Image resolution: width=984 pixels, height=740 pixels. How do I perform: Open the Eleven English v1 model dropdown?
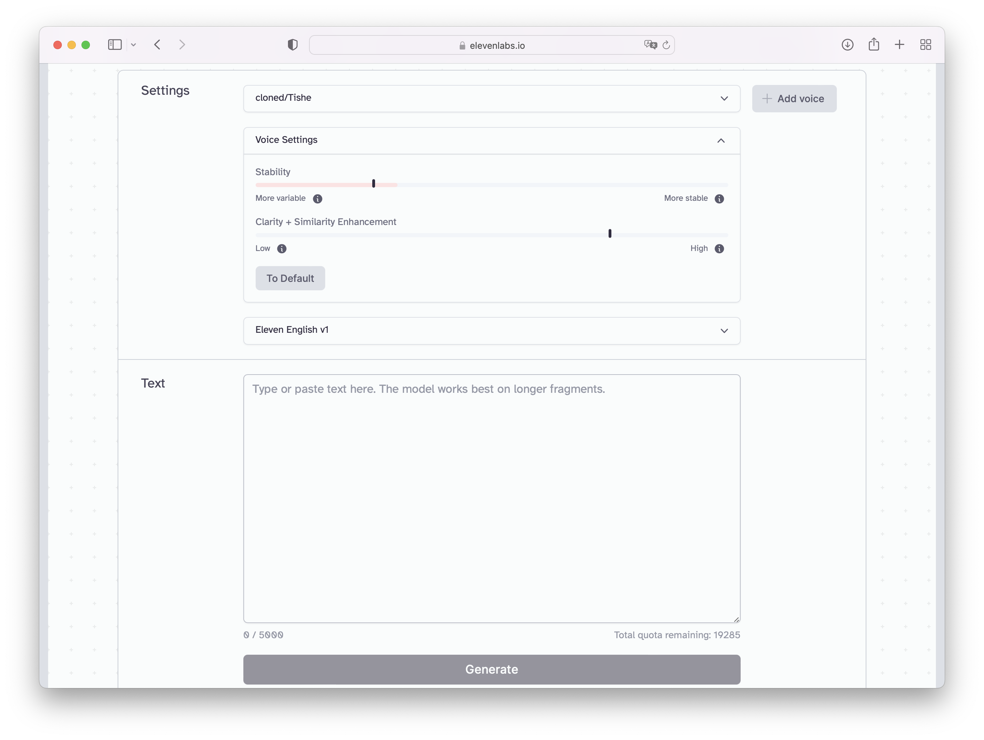pos(492,330)
